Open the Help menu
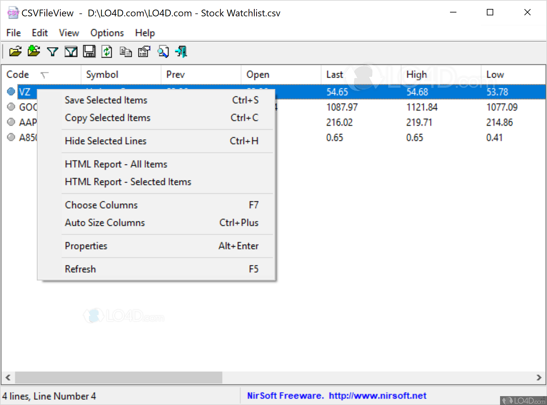 tap(145, 33)
